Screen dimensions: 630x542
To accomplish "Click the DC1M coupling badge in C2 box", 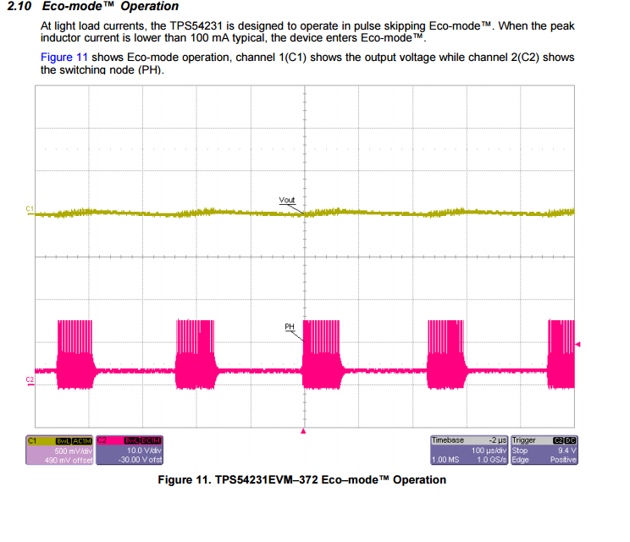I will click(x=151, y=440).
